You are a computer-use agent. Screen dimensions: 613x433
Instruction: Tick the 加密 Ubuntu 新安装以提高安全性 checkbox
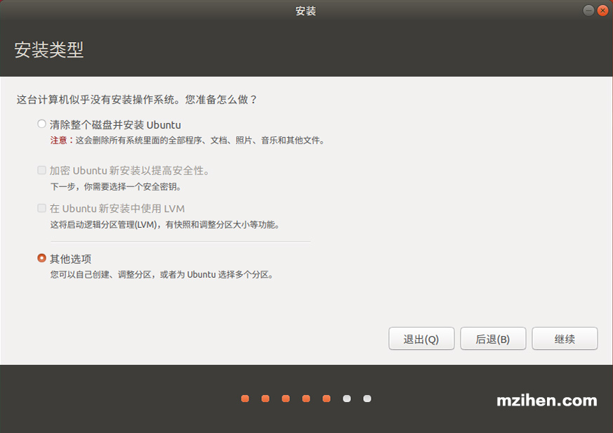coord(42,170)
